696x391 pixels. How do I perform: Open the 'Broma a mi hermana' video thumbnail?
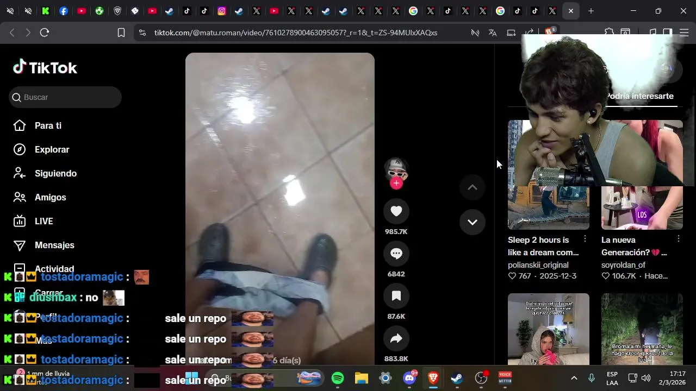pos(642,329)
